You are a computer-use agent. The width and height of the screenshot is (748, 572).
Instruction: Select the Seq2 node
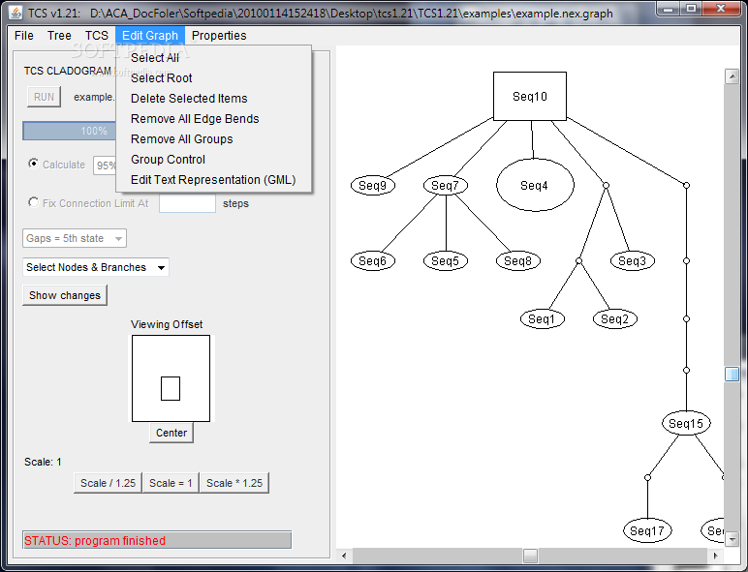point(615,318)
